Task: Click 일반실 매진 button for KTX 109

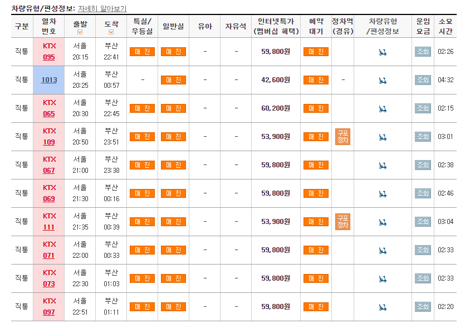Action: 174,137
